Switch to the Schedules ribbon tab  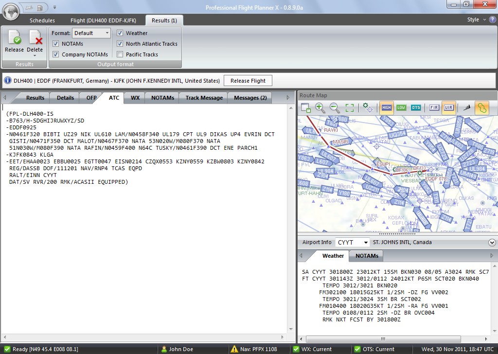click(42, 20)
